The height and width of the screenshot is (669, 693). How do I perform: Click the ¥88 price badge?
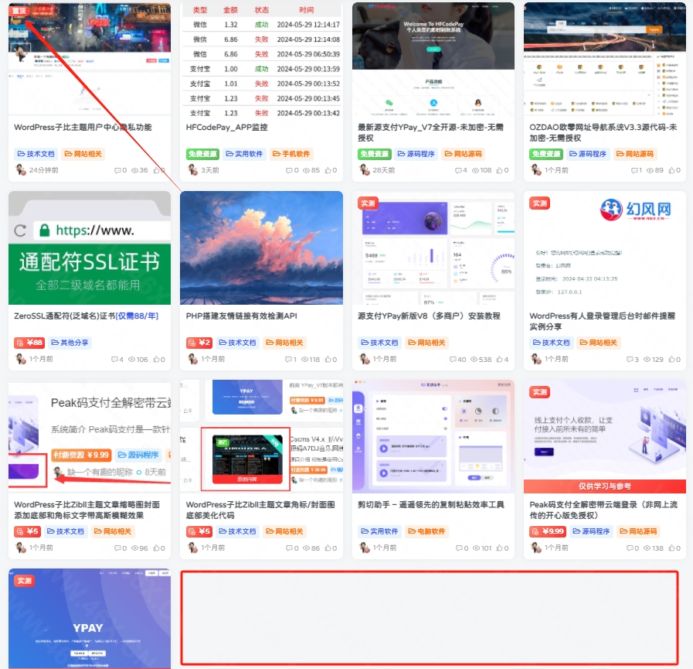29,343
